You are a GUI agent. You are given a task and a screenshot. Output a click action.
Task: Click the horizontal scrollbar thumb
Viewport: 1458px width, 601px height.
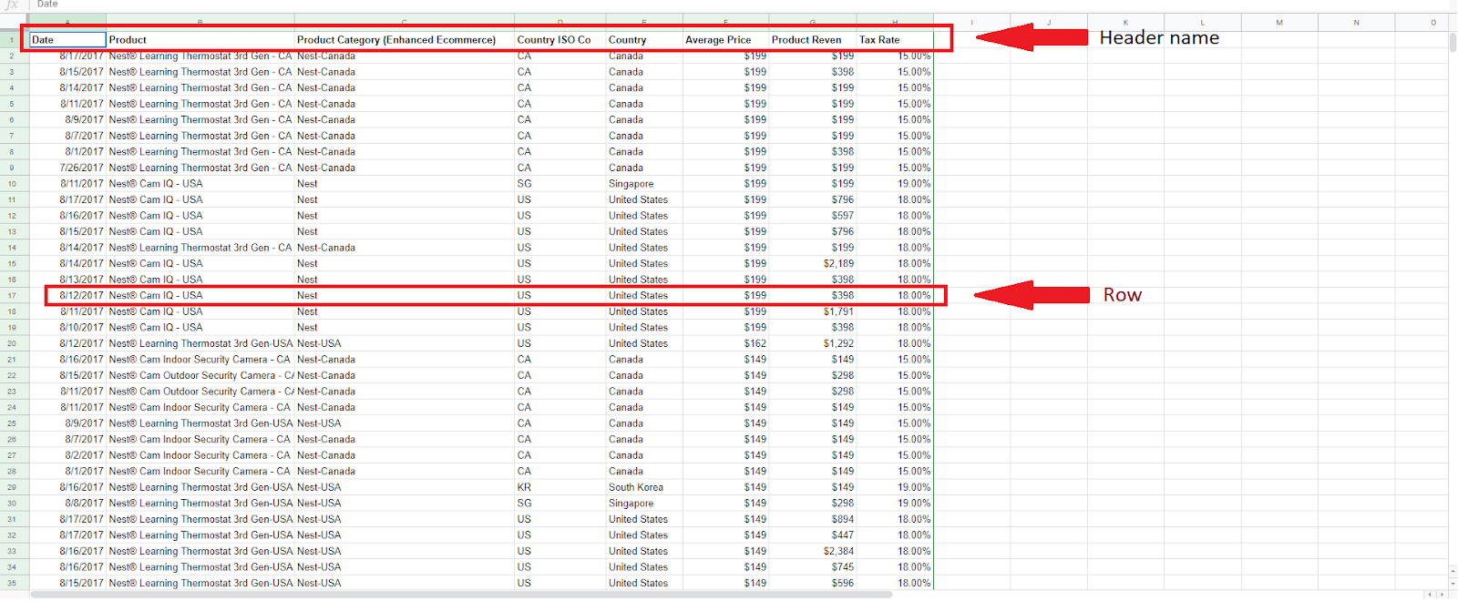click(x=461, y=595)
